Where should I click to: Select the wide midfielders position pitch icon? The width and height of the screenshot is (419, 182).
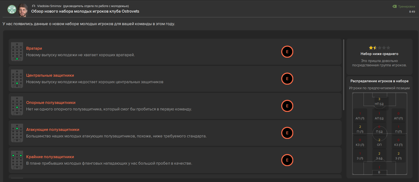click(x=17, y=160)
